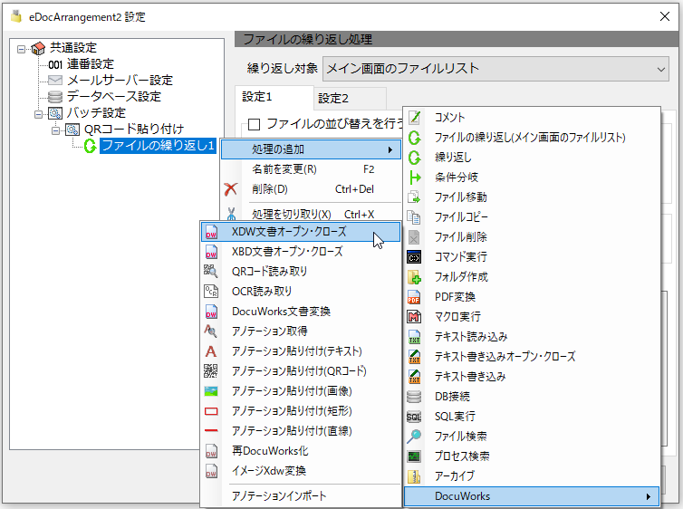This screenshot has width=683, height=509.
Task: Enable ファイルの並び替えを行う checkbox
Action: (254, 124)
